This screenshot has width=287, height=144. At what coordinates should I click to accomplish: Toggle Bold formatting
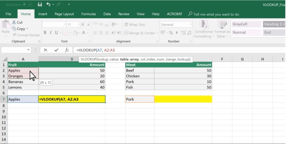45,33
